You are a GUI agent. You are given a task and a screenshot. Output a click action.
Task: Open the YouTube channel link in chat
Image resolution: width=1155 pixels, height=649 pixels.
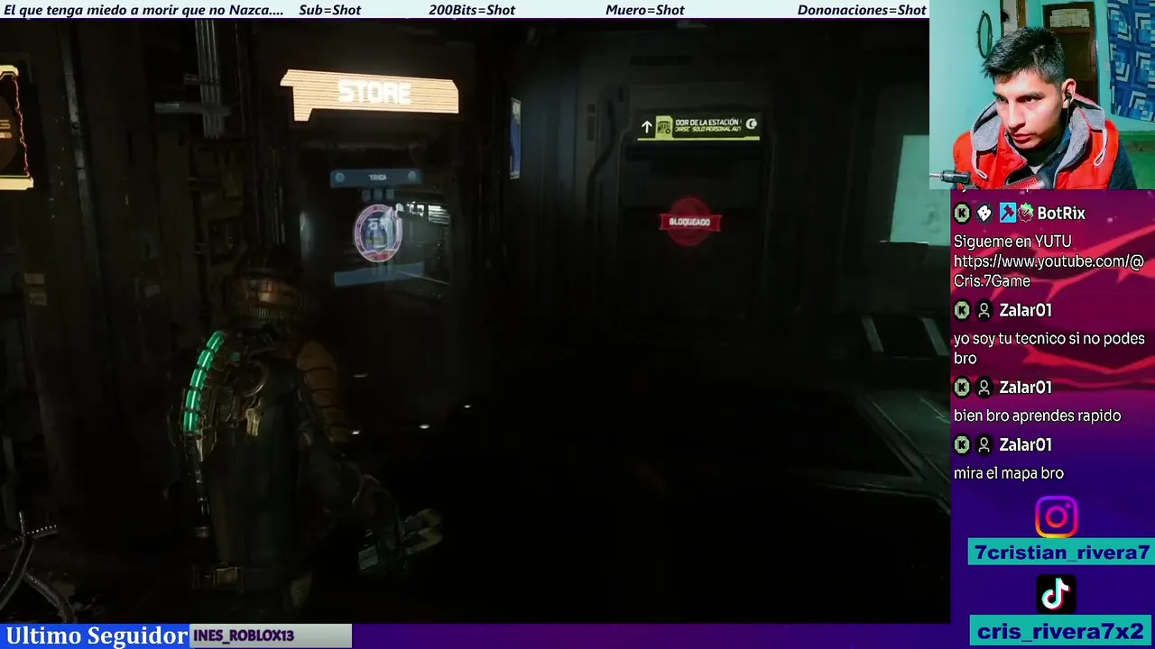pos(1048,271)
